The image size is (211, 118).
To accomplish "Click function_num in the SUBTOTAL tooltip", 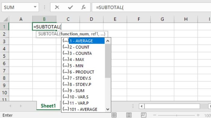I will click(74, 34).
